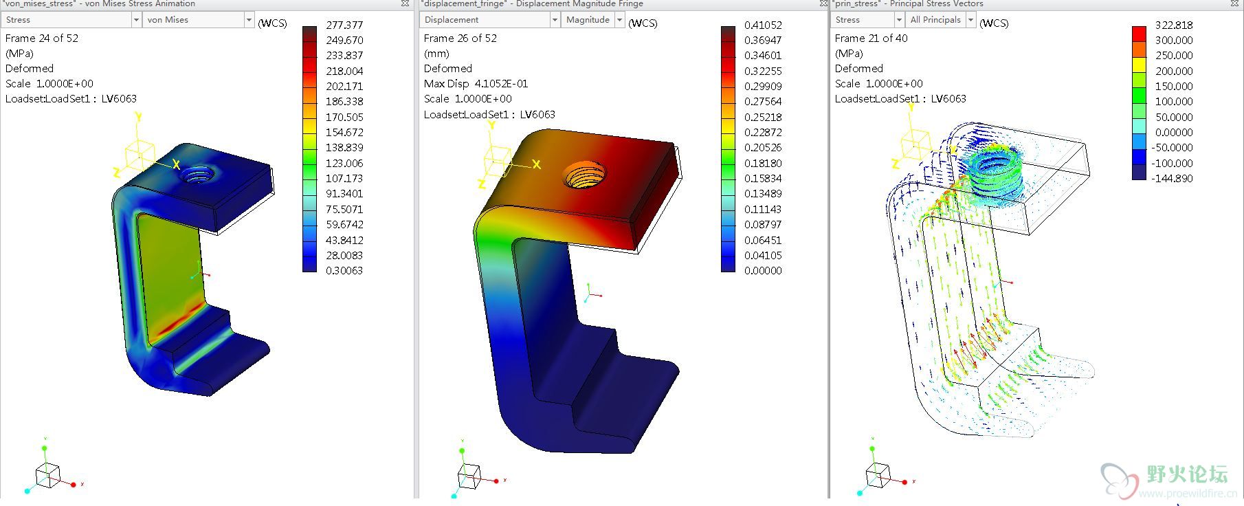Expand the von Mises component dropdown

[249, 20]
